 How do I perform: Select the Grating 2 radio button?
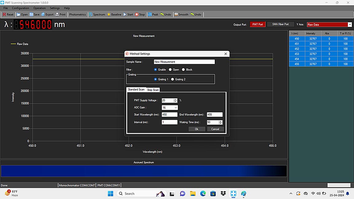pos(172,79)
